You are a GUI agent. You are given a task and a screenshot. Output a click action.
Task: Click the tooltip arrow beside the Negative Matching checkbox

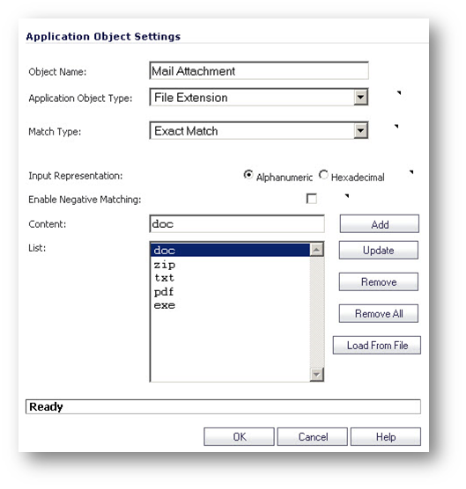point(347,196)
